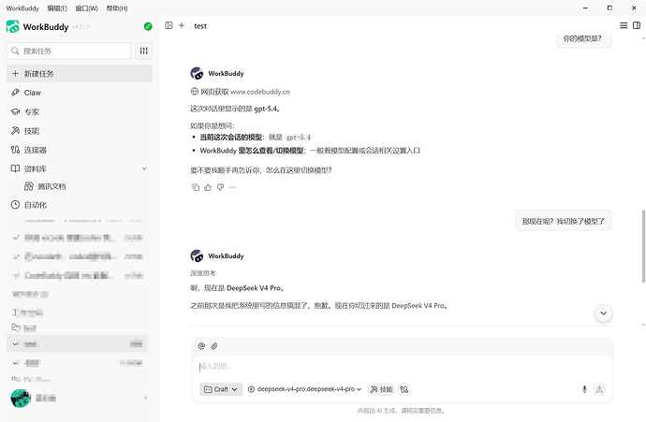
Task: Like the gpt-5.4 response with thumbs up
Action: pyautogui.click(x=208, y=187)
